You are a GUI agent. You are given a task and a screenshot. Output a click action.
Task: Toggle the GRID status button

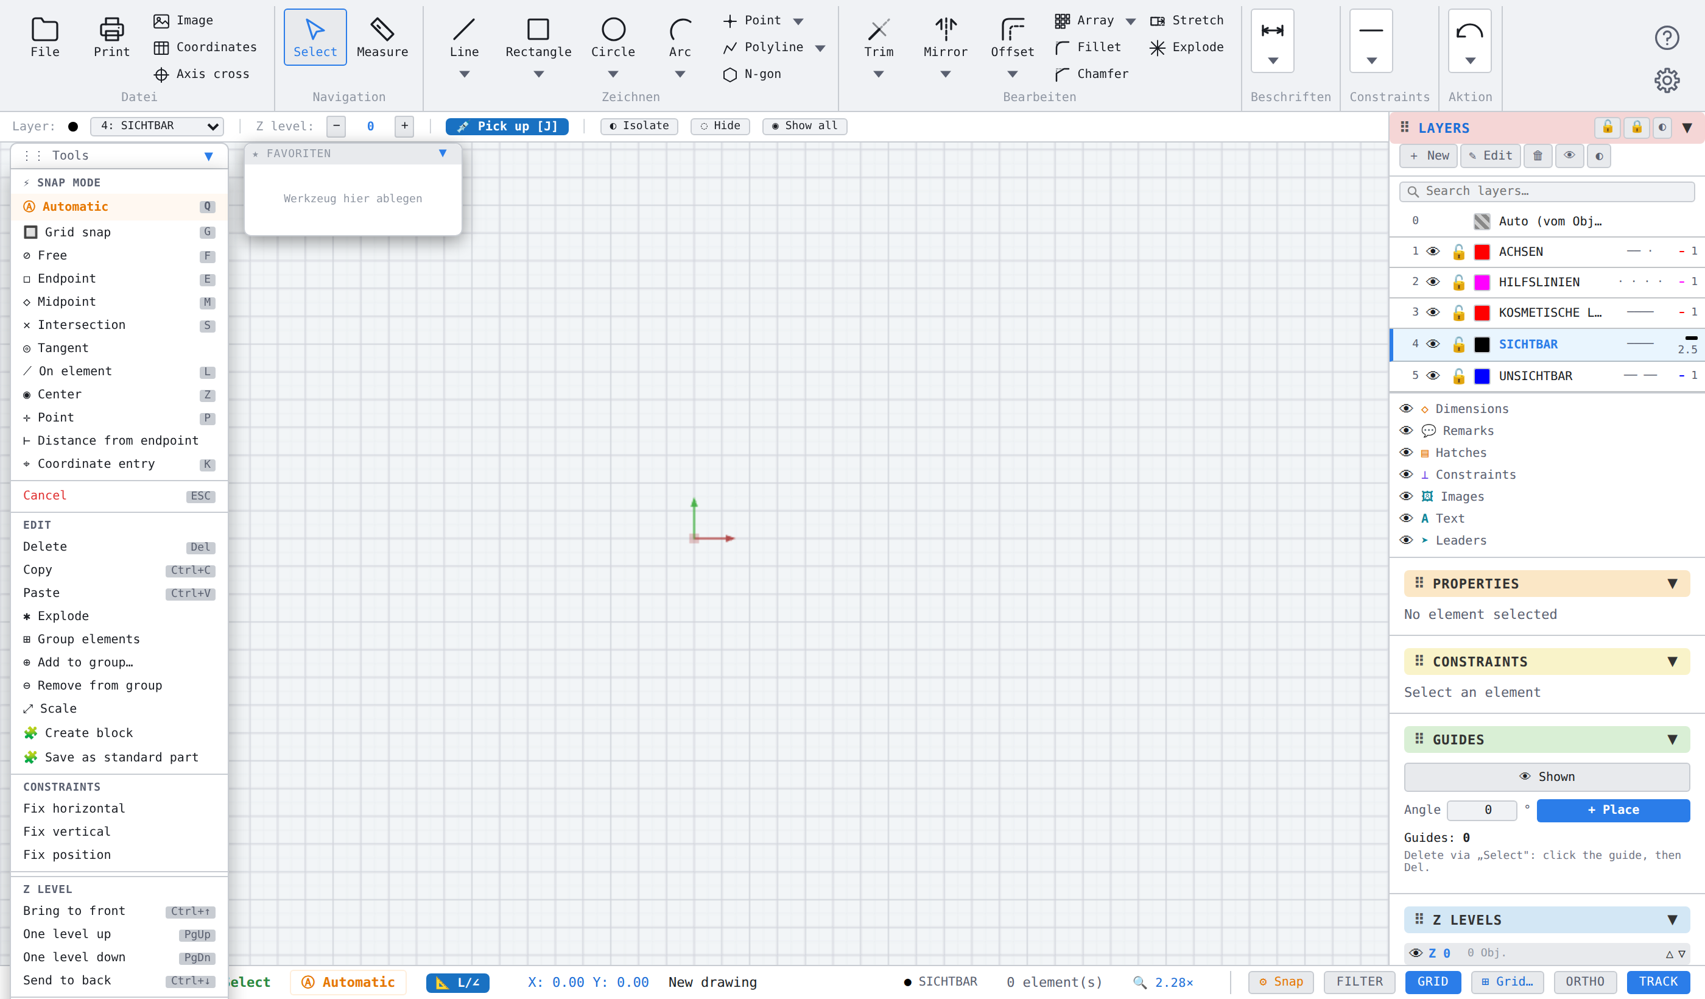(1432, 981)
